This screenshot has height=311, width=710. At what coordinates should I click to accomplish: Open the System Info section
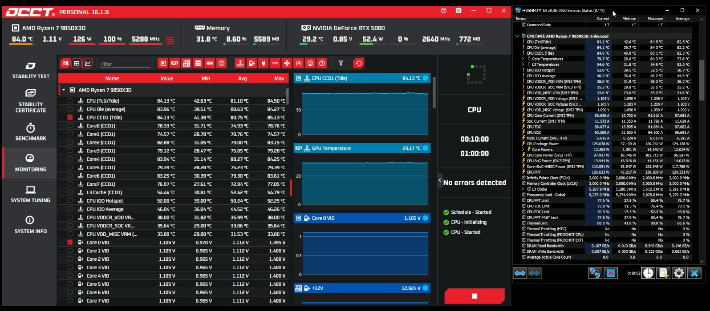click(30, 225)
